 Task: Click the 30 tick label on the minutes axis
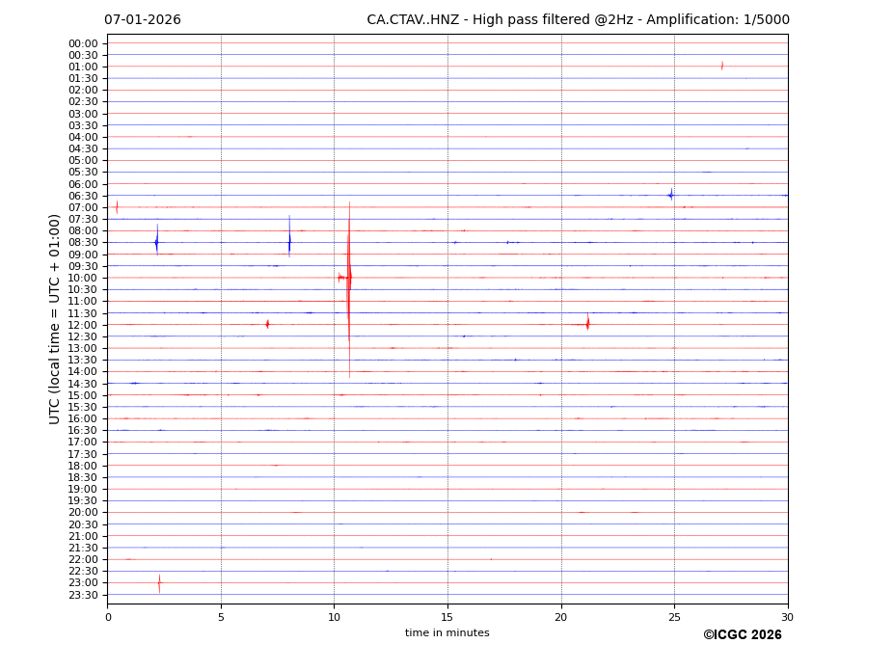click(787, 617)
